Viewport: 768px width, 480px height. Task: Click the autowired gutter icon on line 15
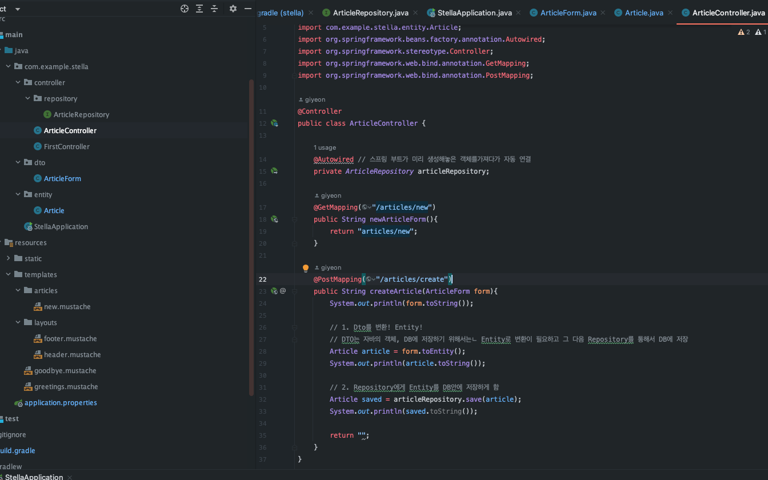coord(274,171)
